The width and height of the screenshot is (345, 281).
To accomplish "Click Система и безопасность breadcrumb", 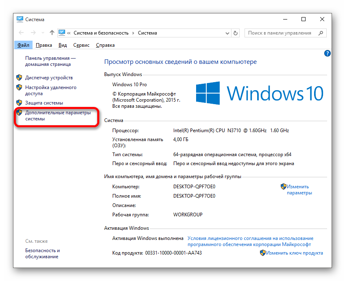I will coord(101,33).
